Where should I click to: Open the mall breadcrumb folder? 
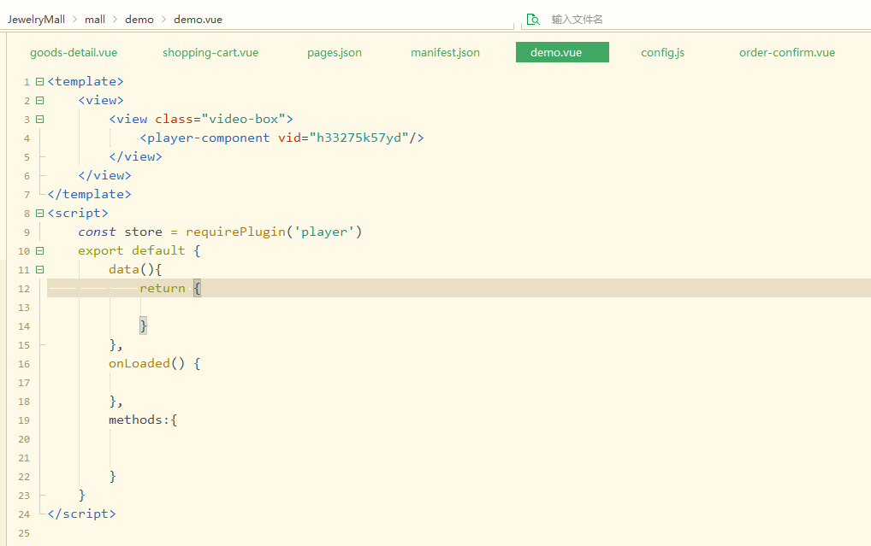pos(95,20)
